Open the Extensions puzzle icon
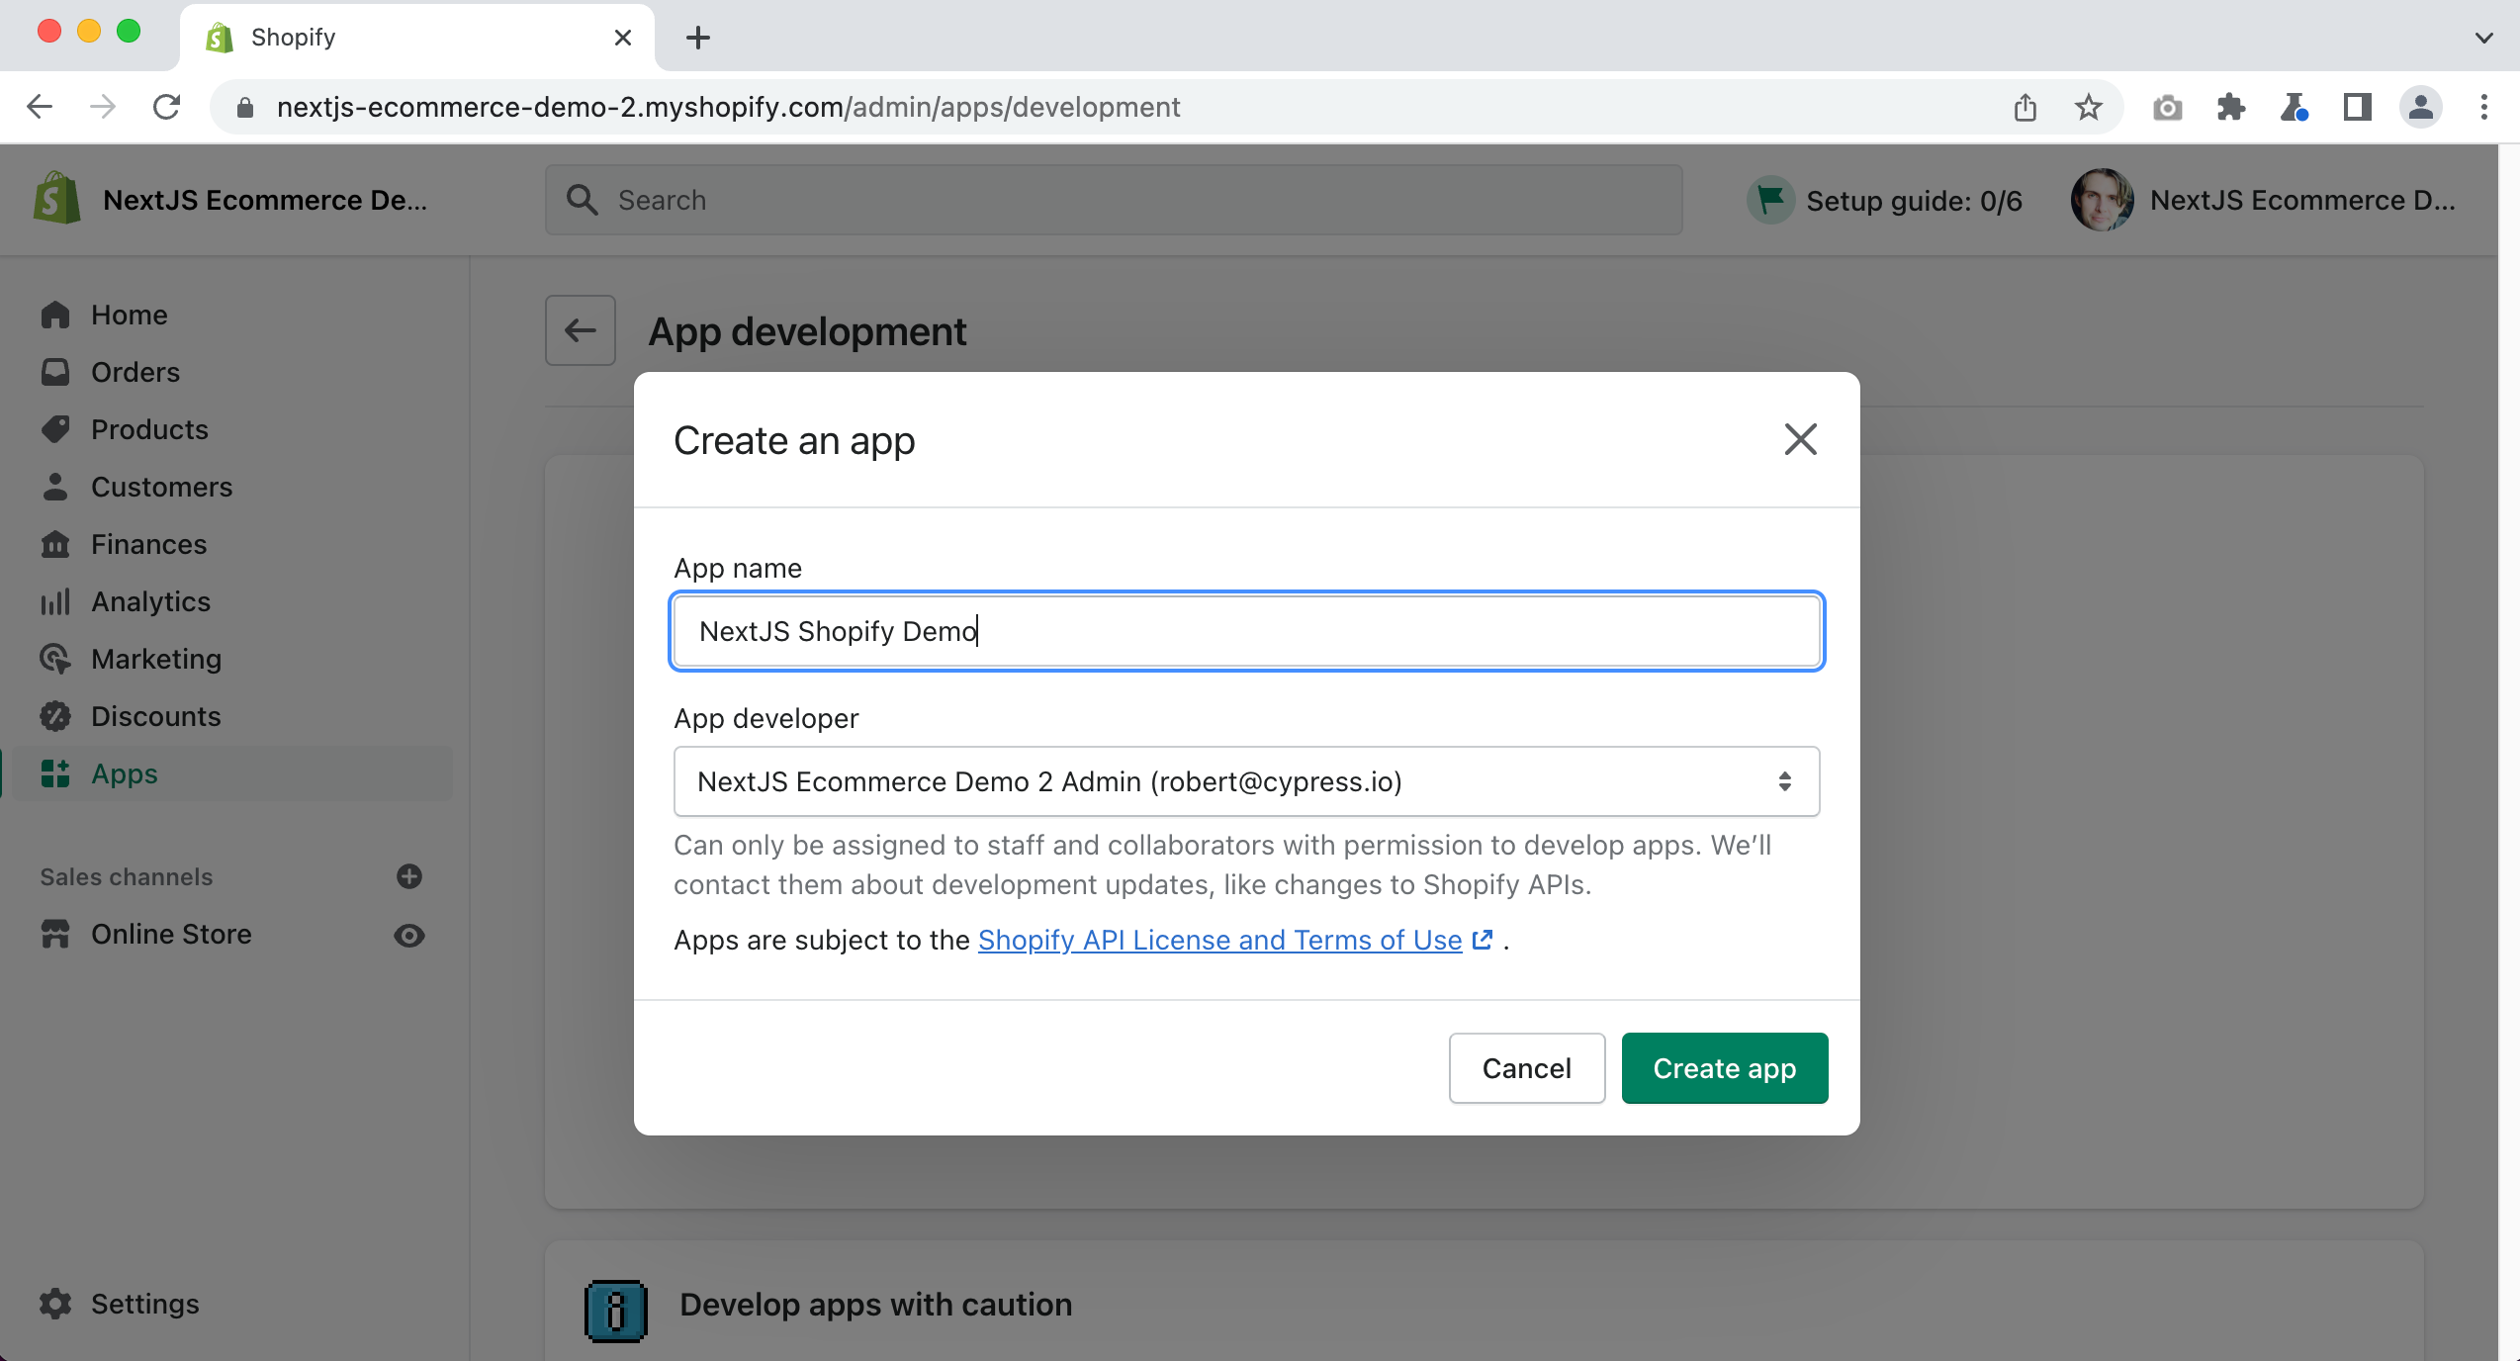This screenshot has width=2520, height=1361. tap(2231, 107)
